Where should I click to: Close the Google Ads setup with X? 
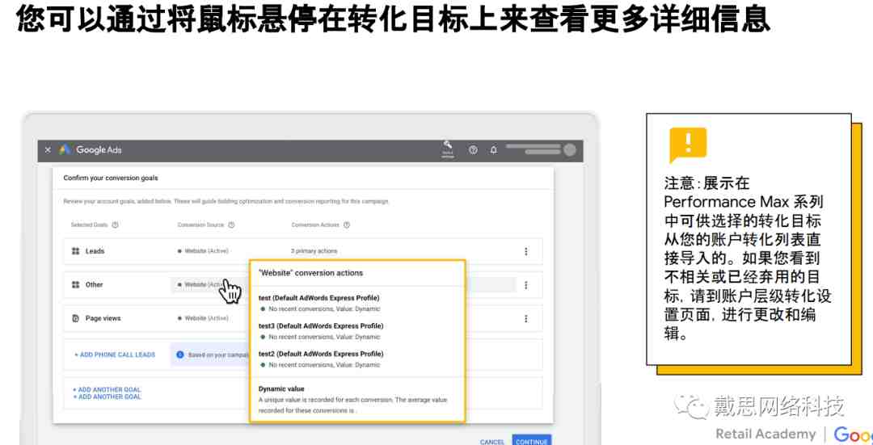coord(48,150)
